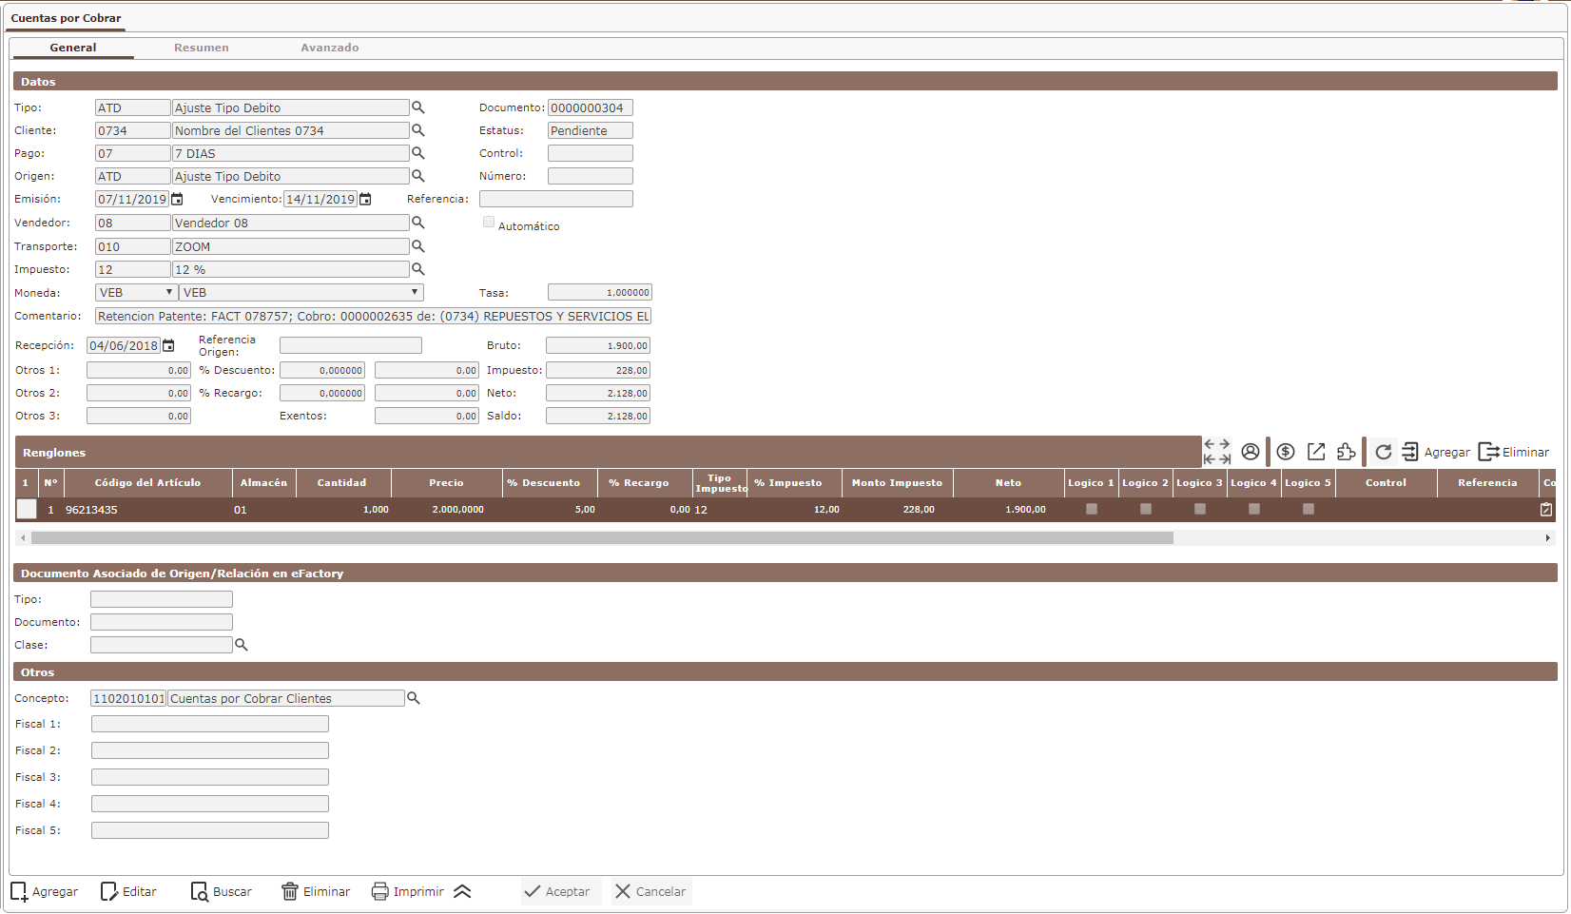Open calendar picker for Emisión date
This screenshot has height=914, width=1571.
point(177,199)
